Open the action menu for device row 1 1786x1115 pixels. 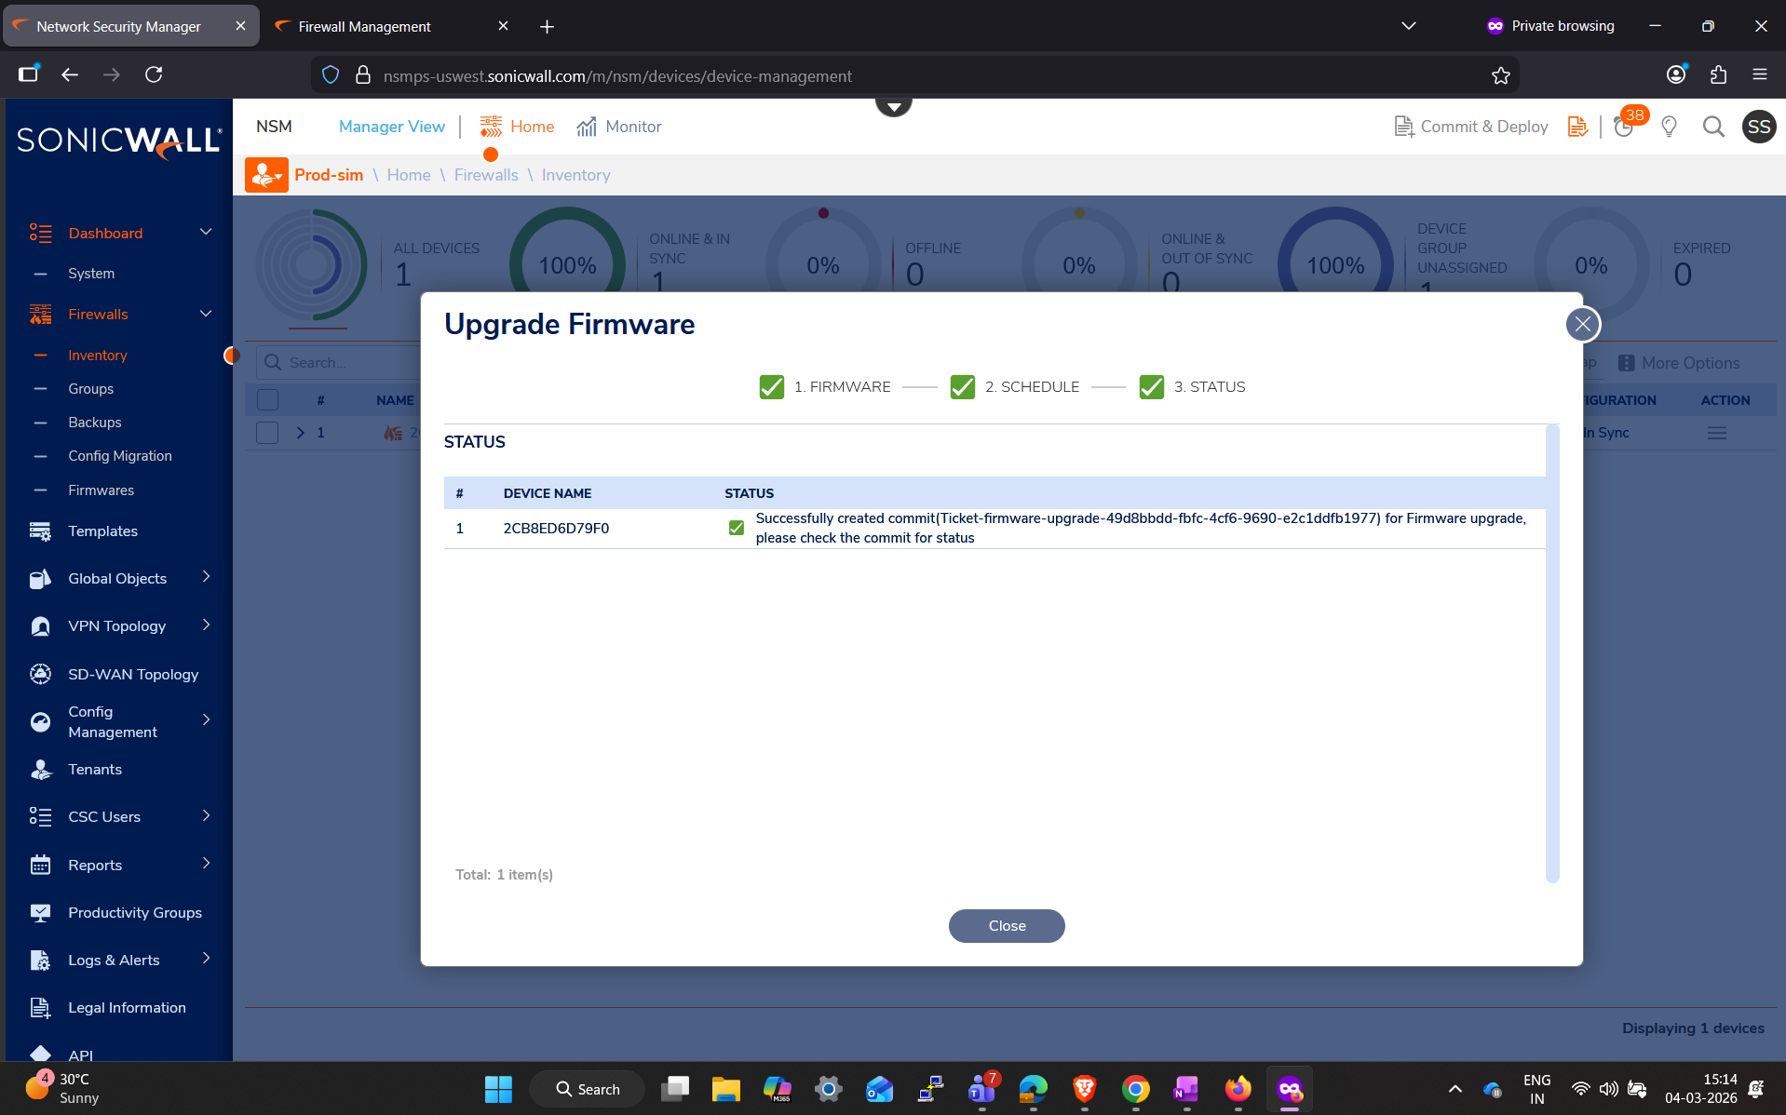(x=1717, y=433)
